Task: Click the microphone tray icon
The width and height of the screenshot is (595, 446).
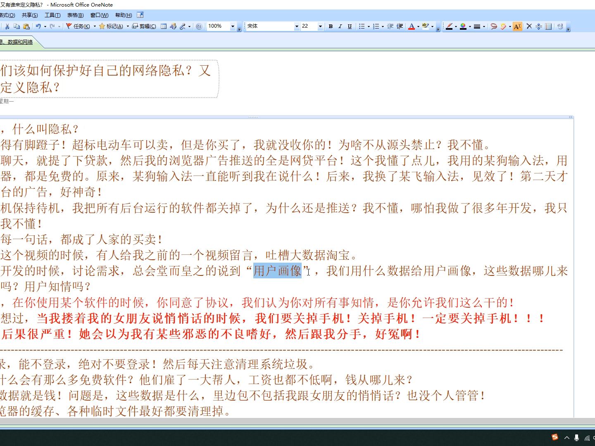Action: click(x=576, y=438)
